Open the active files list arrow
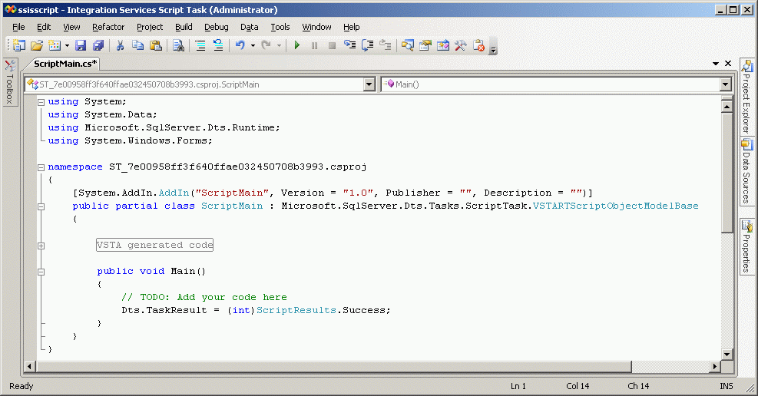The image size is (758, 396). pyautogui.click(x=716, y=64)
